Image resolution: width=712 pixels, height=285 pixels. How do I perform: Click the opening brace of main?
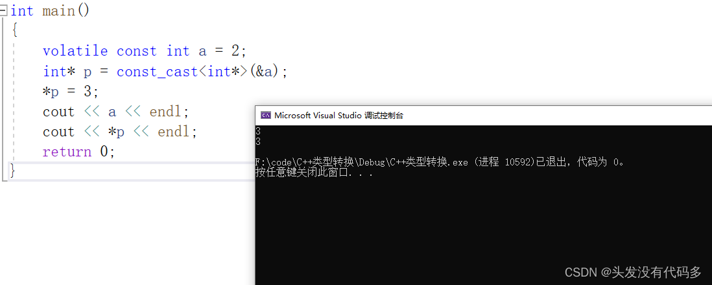(14, 31)
